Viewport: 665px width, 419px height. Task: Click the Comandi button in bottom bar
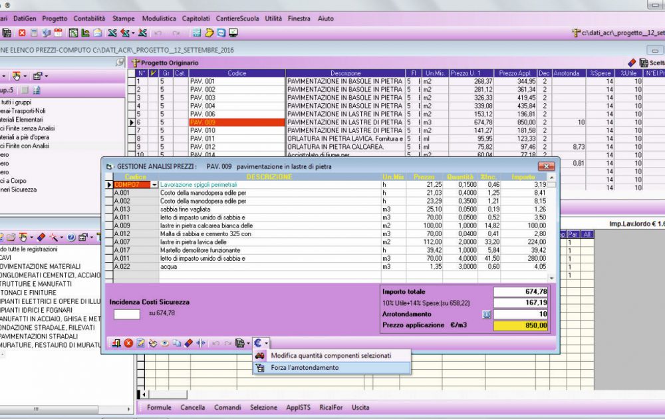point(227,408)
